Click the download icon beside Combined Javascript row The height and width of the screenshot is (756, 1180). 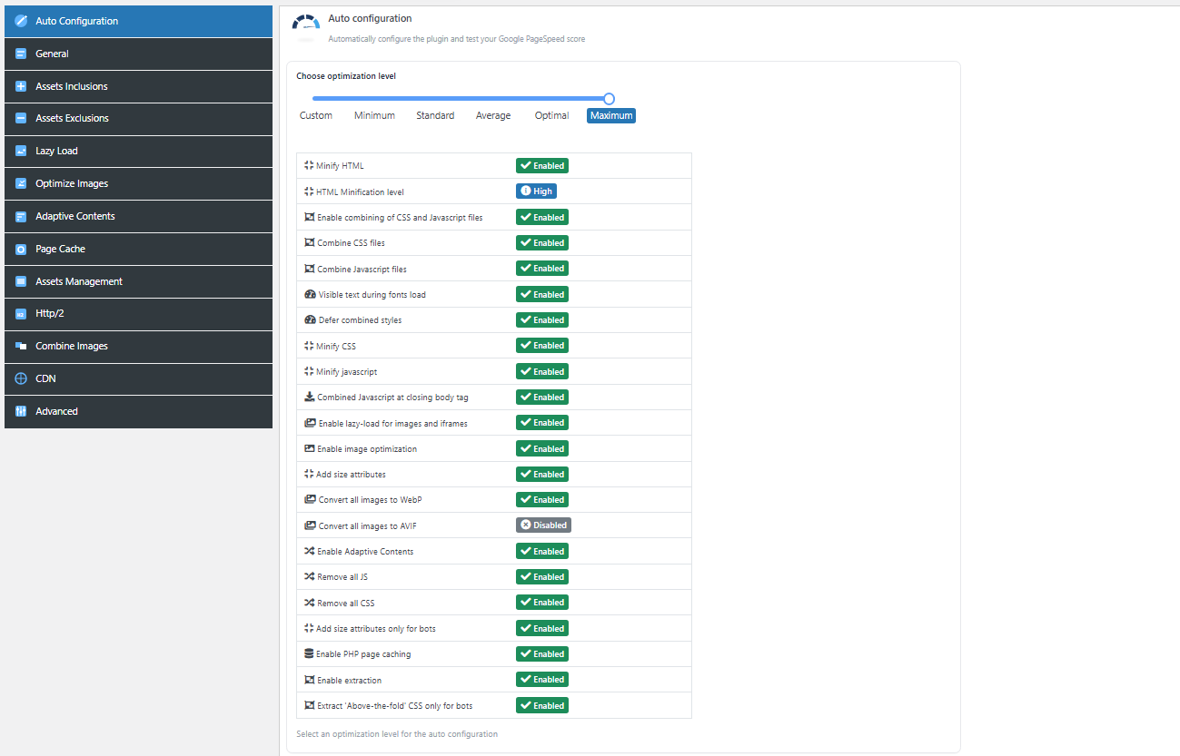coord(307,397)
